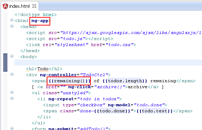Collapse the head element fold marker
202x130 pixels.
click(x=12, y=26)
